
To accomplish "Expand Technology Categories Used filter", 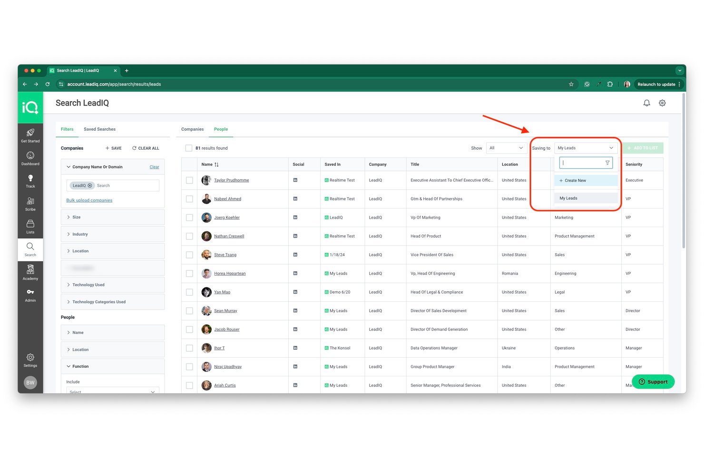I will click(113, 302).
